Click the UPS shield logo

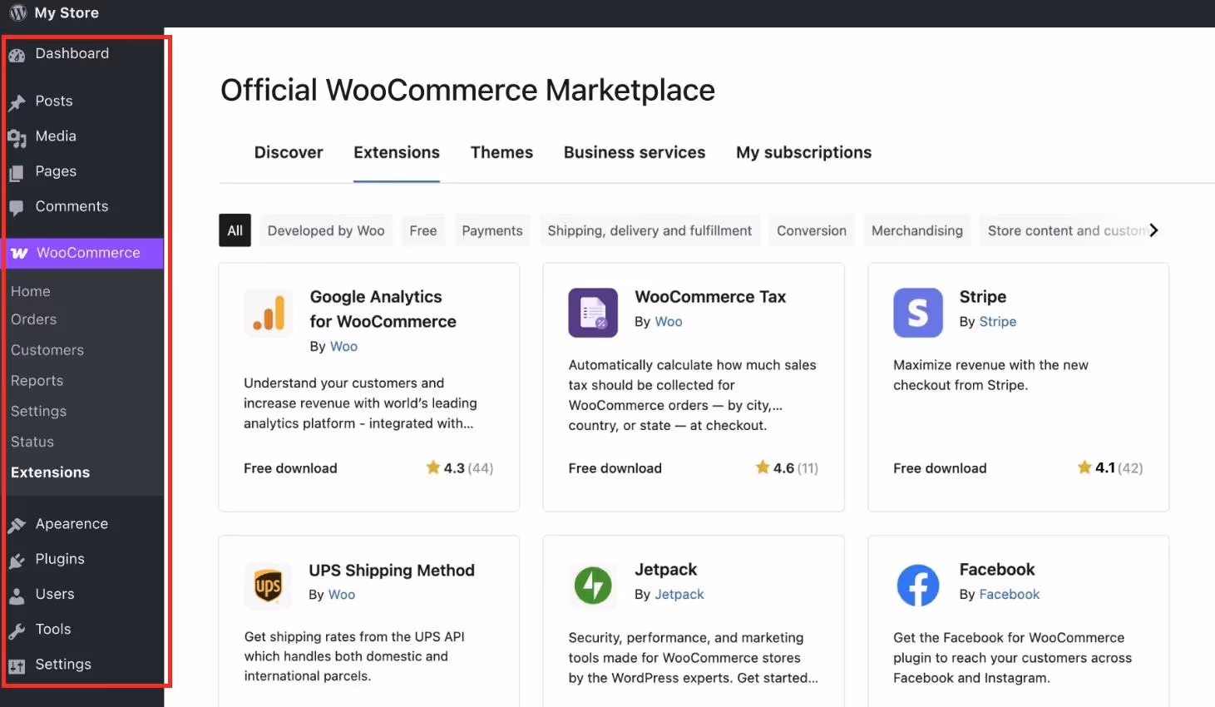tap(268, 586)
